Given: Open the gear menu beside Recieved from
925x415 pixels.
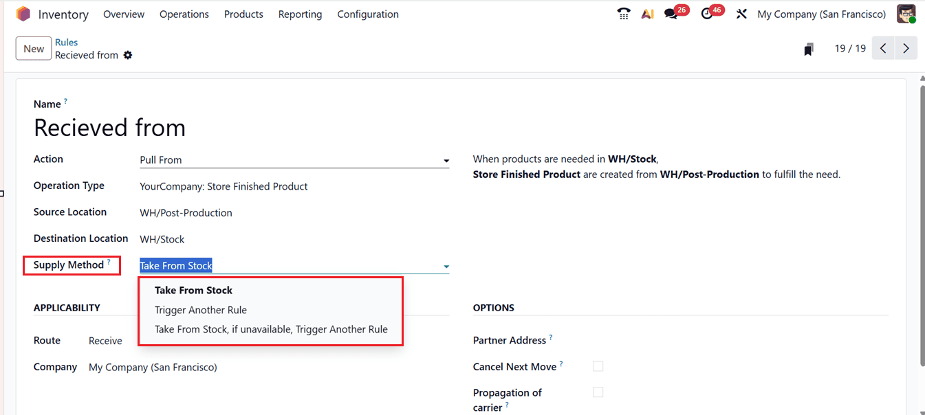Looking at the screenshot, I should pos(128,55).
